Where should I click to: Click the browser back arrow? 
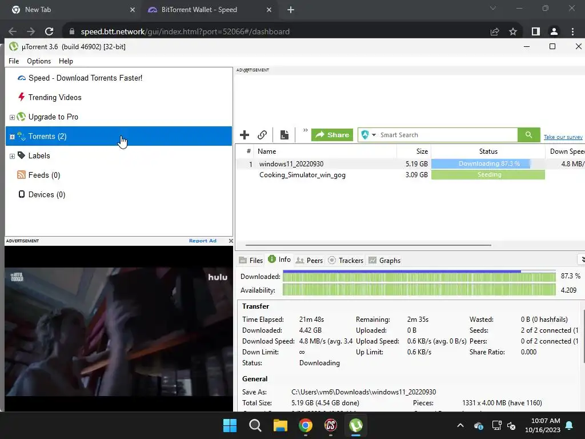point(13,32)
